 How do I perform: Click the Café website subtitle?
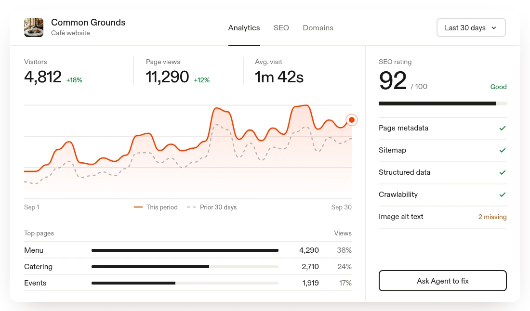(x=71, y=33)
